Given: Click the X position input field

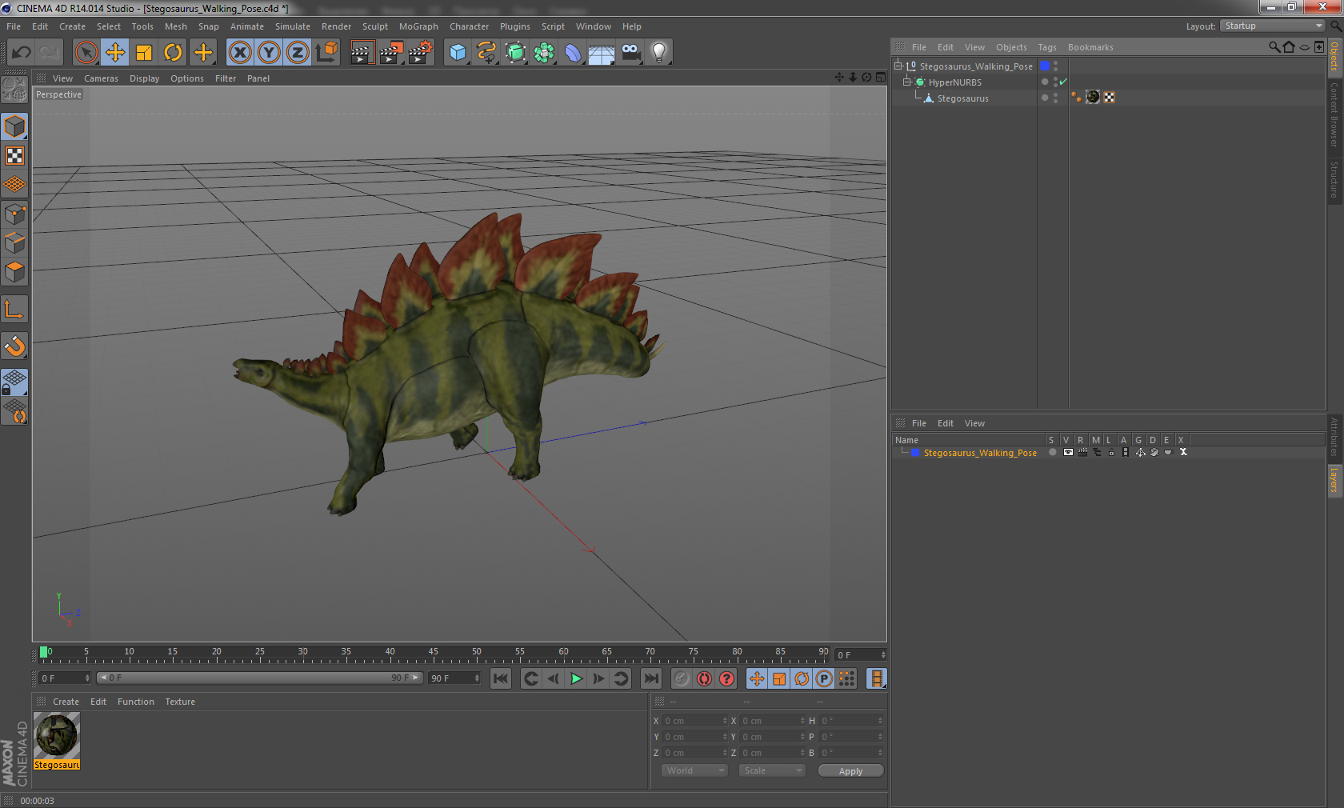Looking at the screenshot, I should pyautogui.click(x=693, y=721).
